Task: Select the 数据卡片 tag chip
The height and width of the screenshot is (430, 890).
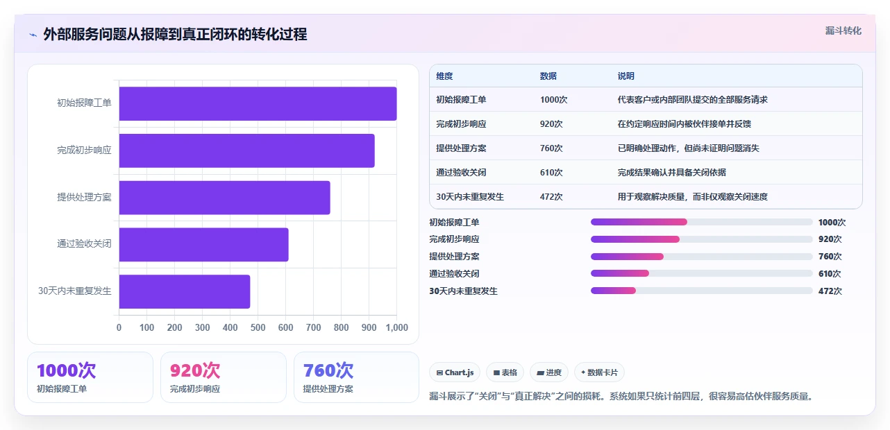Action: (x=599, y=372)
